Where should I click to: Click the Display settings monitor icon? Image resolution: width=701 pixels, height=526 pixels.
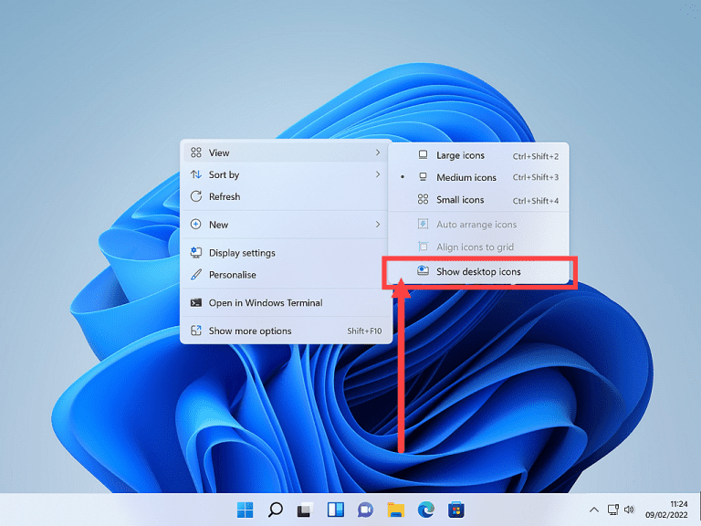[196, 252]
